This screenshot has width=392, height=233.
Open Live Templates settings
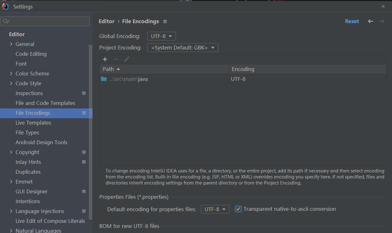point(33,123)
